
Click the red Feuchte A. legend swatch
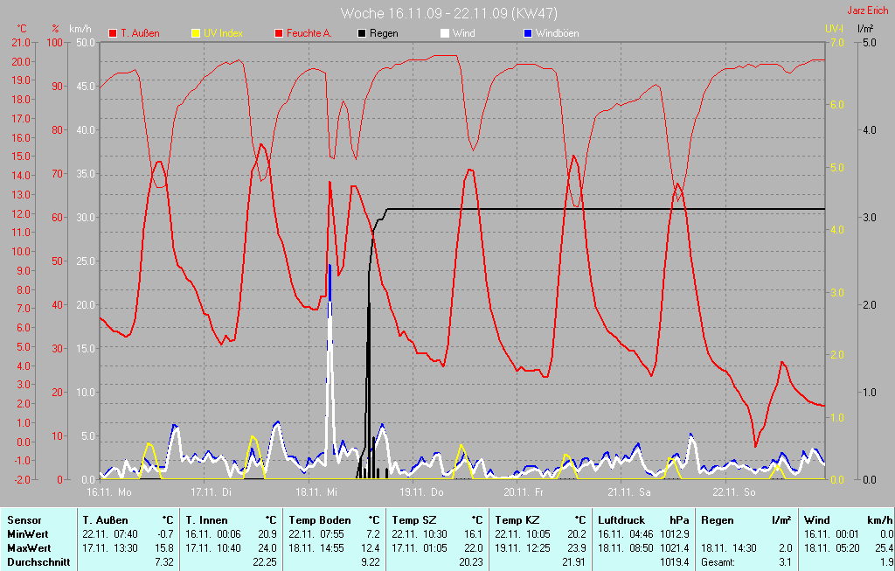[x=279, y=33]
